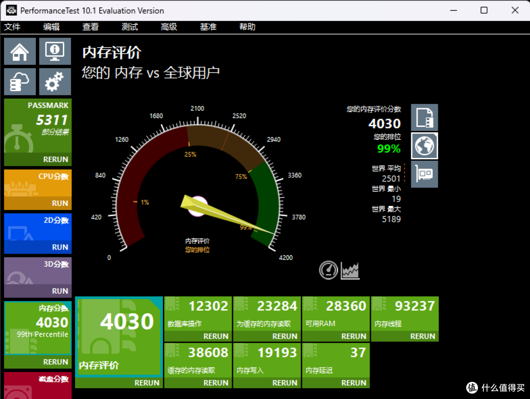Screen dimensions: 530x399
Task: Open the memory report document icon
Action: (424, 118)
